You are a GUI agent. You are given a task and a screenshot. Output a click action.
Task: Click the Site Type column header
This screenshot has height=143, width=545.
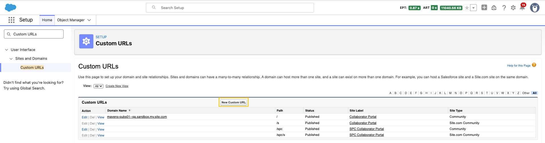click(456, 110)
